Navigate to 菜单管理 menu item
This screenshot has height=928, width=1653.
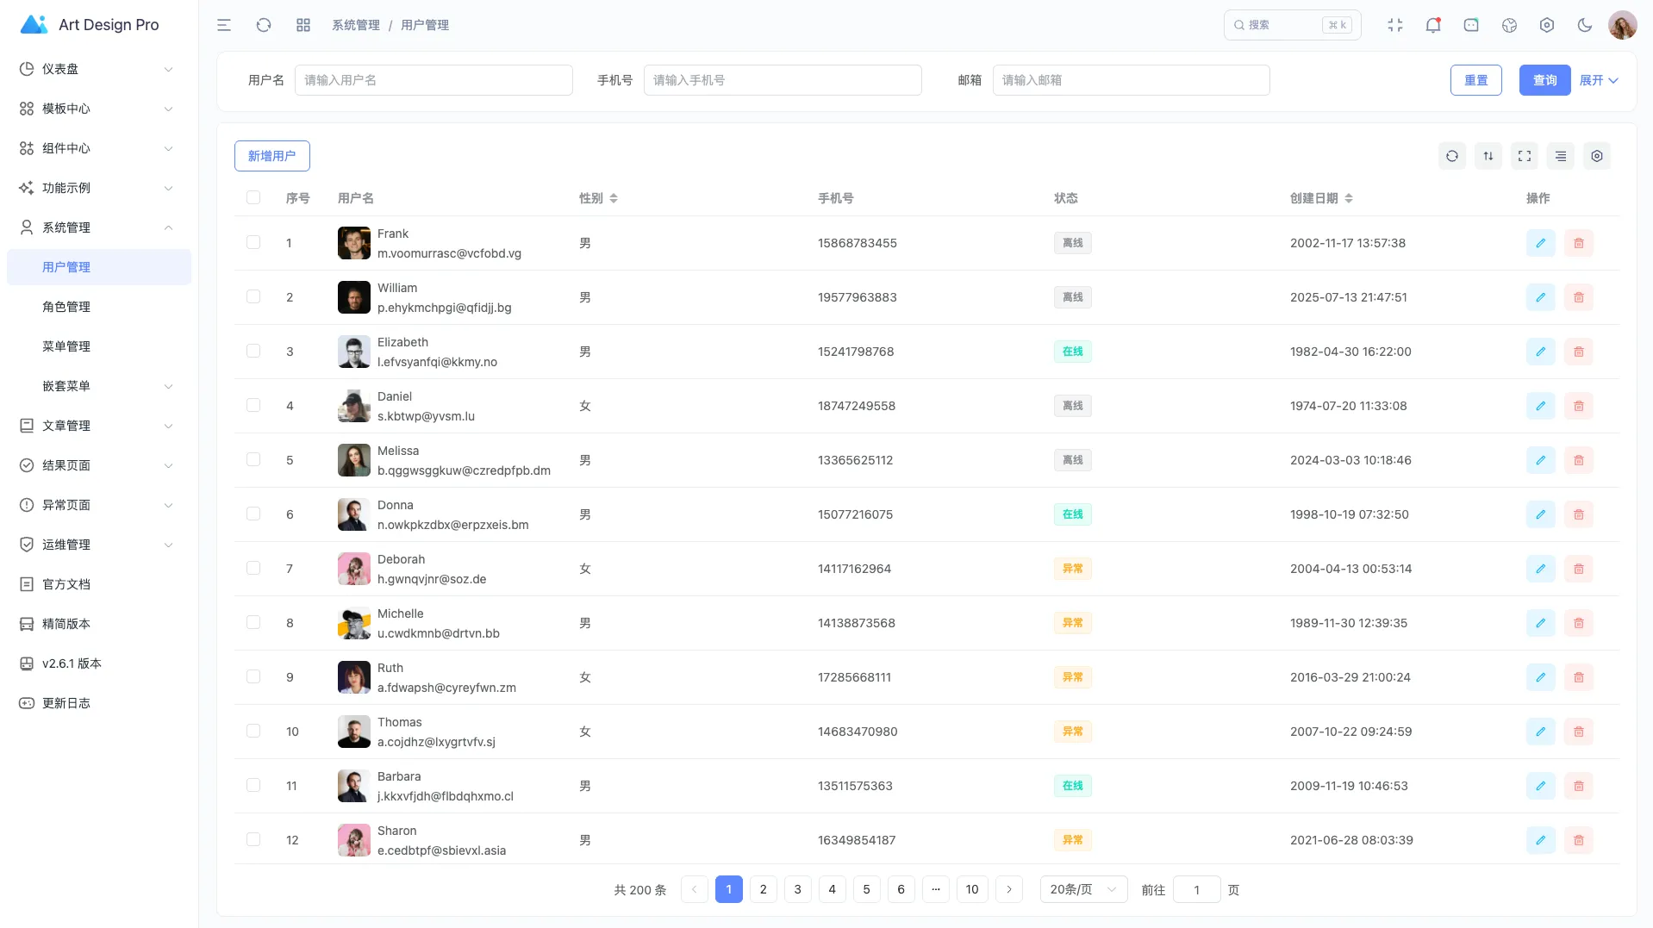[66, 346]
